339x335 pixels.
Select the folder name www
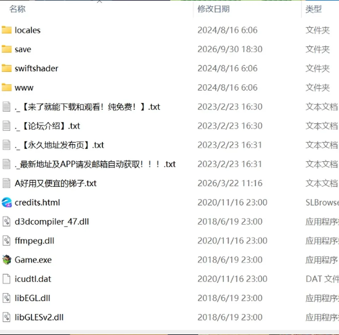point(24,88)
